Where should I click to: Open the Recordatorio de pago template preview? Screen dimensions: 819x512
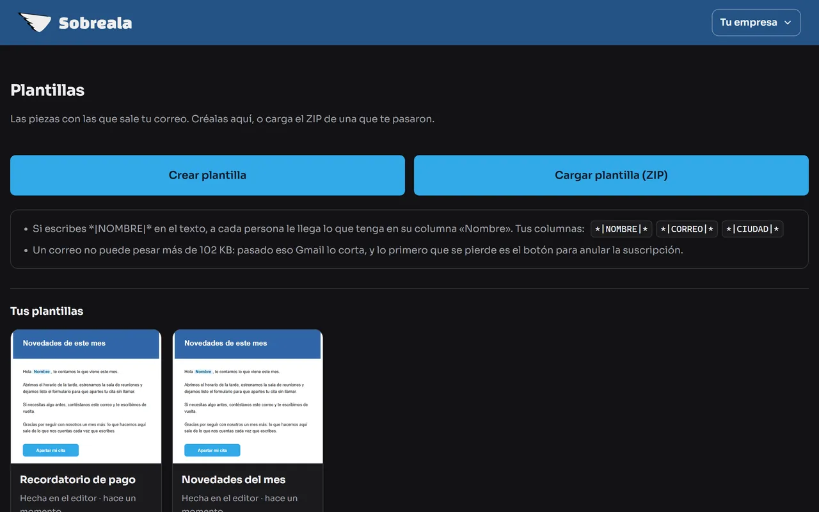86,397
